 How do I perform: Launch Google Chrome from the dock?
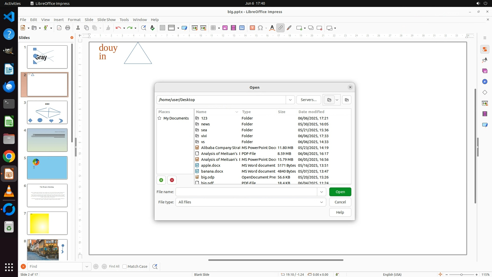(x=9, y=156)
